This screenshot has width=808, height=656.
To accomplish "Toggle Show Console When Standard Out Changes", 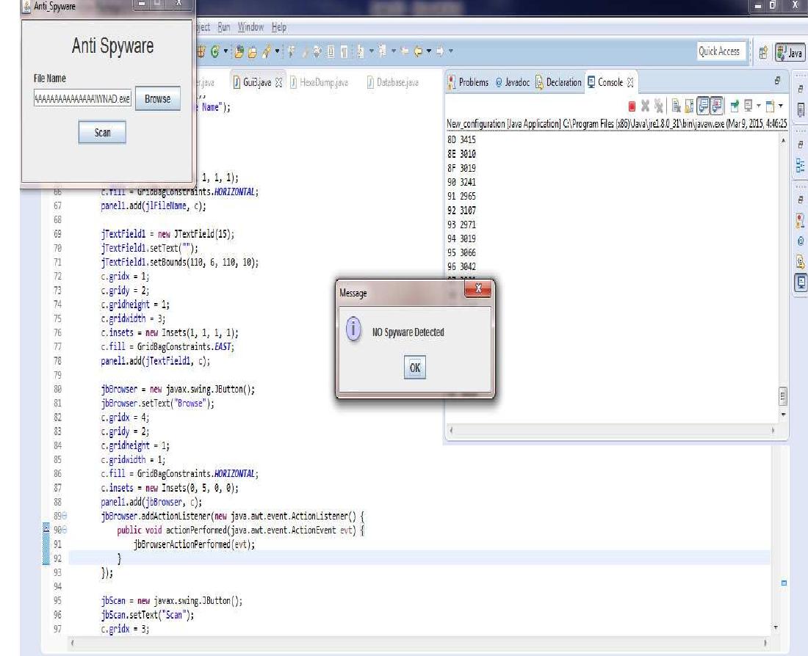I will 704,106.
